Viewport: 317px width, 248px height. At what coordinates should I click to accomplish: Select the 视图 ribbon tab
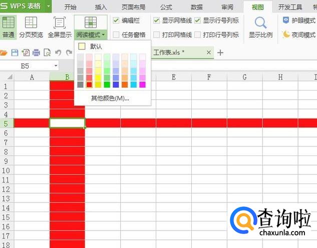(x=258, y=7)
